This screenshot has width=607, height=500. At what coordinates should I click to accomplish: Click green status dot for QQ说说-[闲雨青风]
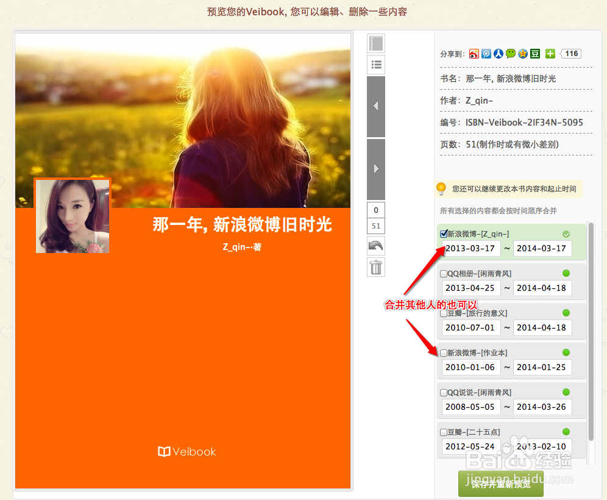(566, 392)
